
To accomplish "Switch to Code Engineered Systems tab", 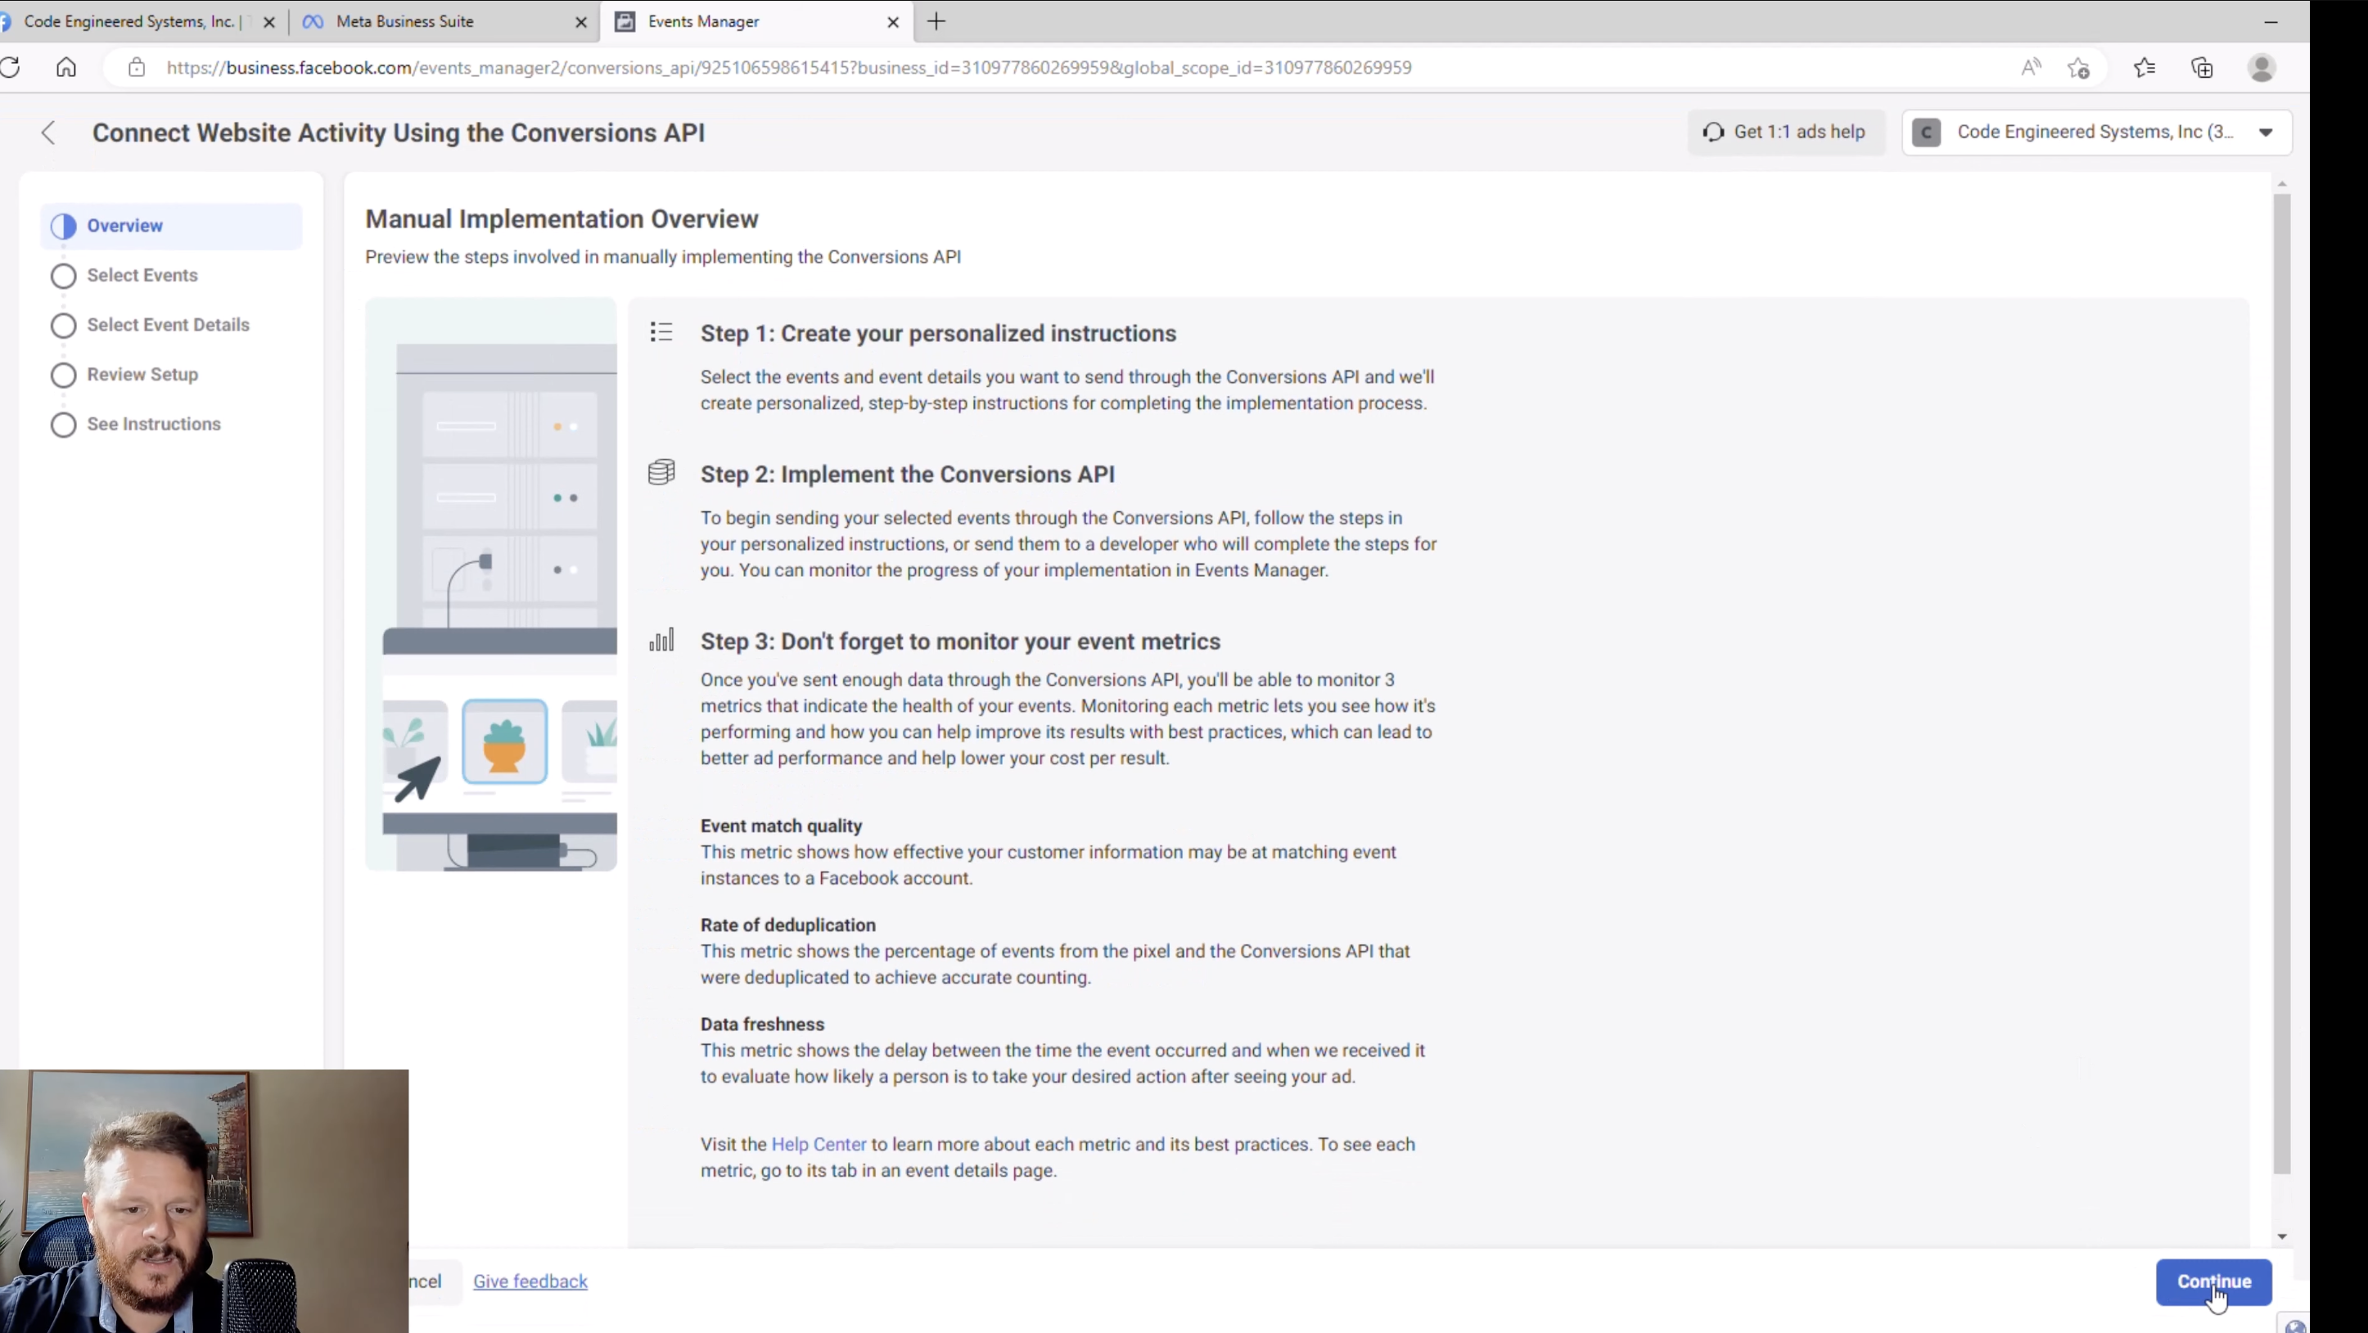I will 129,22.
